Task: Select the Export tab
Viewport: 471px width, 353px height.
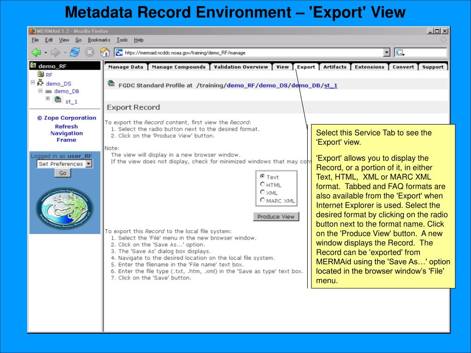Action: coord(306,67)
